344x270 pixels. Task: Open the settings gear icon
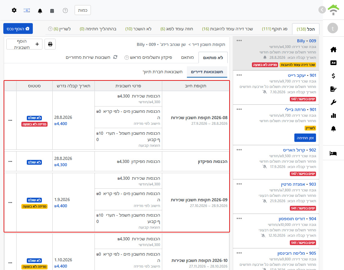tap(14, 10)
